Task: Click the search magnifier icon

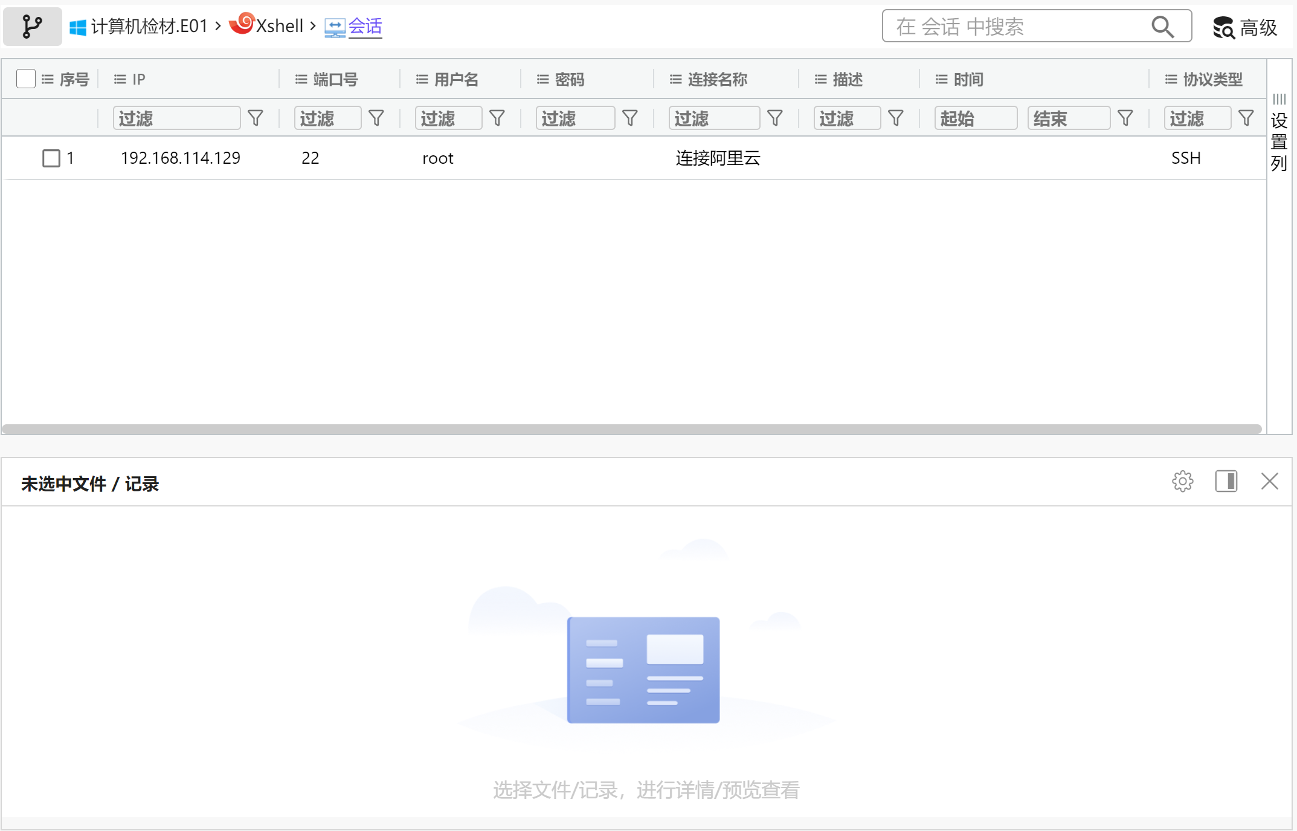Action: coord(1162,27)
